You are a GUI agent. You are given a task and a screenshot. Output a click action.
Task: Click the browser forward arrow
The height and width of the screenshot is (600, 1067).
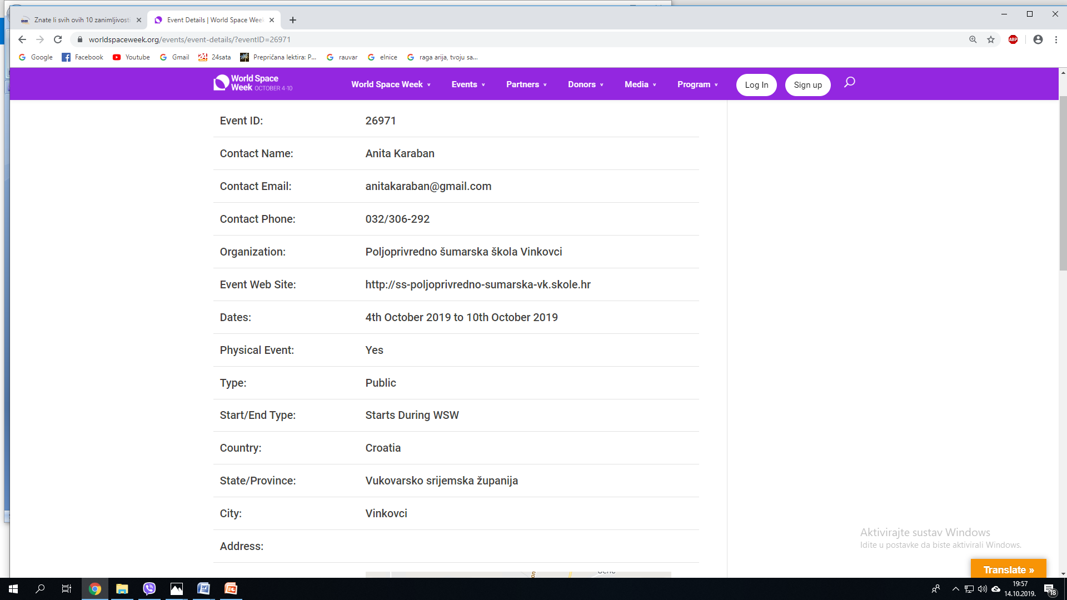point(40,39)
